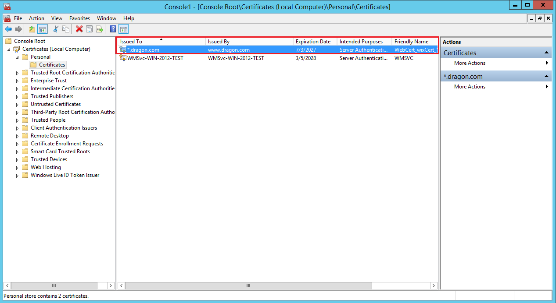Click the folder icon beside Trusted Devices

pyautogui.click(x=25, y=159)
